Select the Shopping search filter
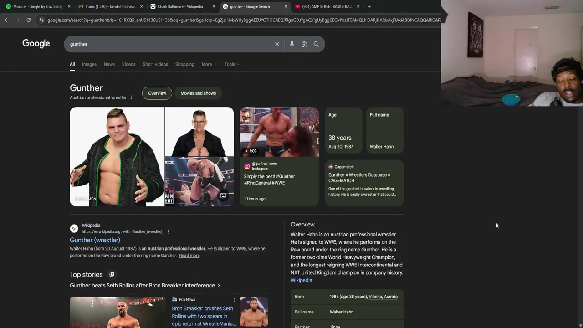Image resolution: width=583 pixels, height=328 pixels. pyautogui.click(x=185, y=64)
